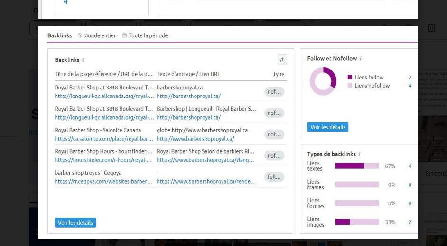Click the Liens textes 67% progress bar
The image size is (447, 246).
[x=357, y=166]
